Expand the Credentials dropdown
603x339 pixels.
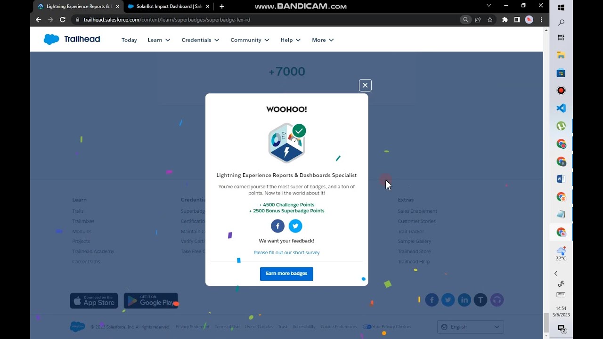(200, 40)
